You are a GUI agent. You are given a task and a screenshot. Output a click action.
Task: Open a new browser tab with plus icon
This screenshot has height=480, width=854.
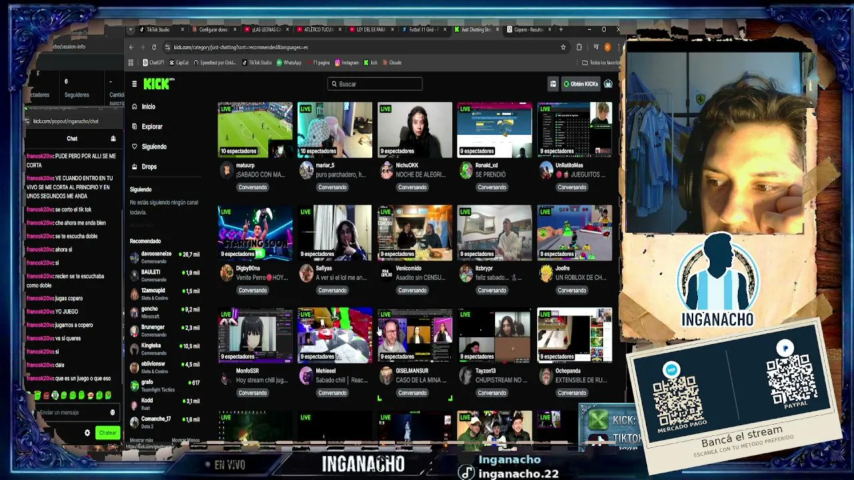point(561,29)
